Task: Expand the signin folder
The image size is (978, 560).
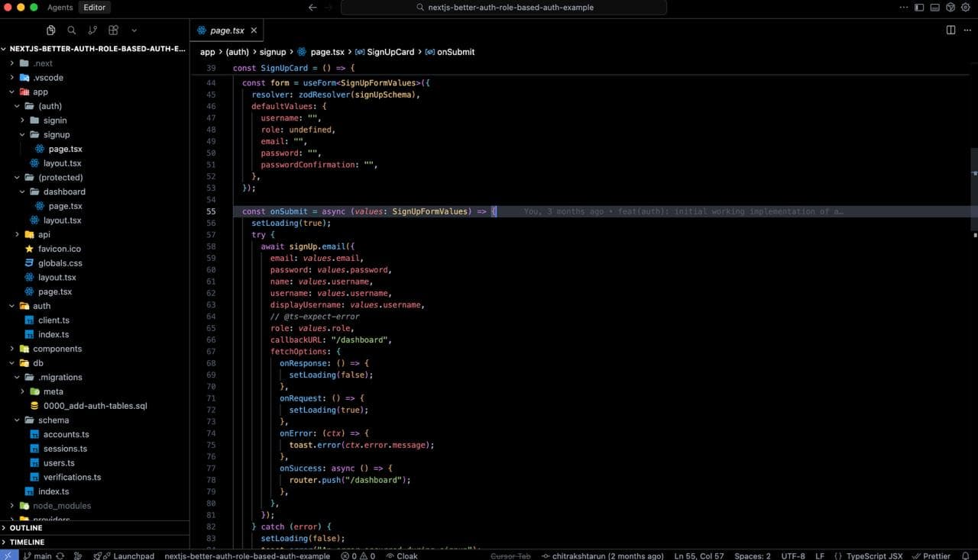Action: click(x=23, y=120)
